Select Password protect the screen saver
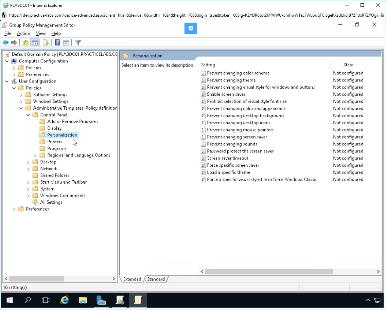Viewport: 386px width, 310px height. [x=240, y=151]
